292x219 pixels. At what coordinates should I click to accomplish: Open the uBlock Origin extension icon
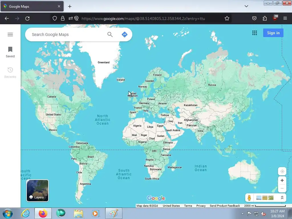pyautogui.click(x=275, y=18)
